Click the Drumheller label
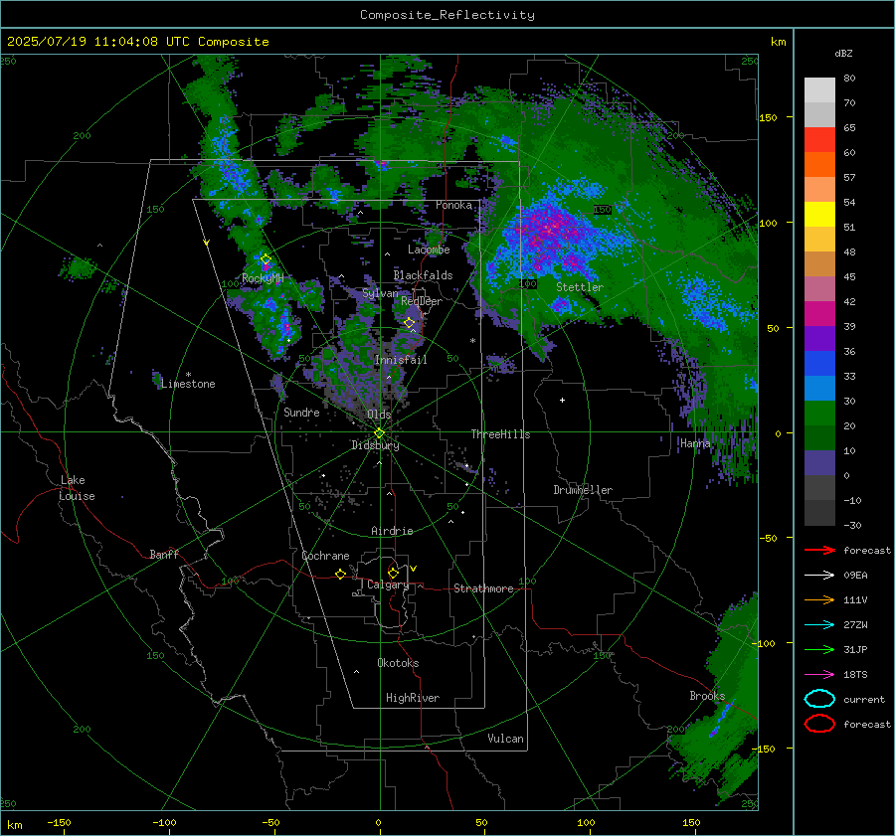This screenshot has height=836, width=895. [583, 490]
